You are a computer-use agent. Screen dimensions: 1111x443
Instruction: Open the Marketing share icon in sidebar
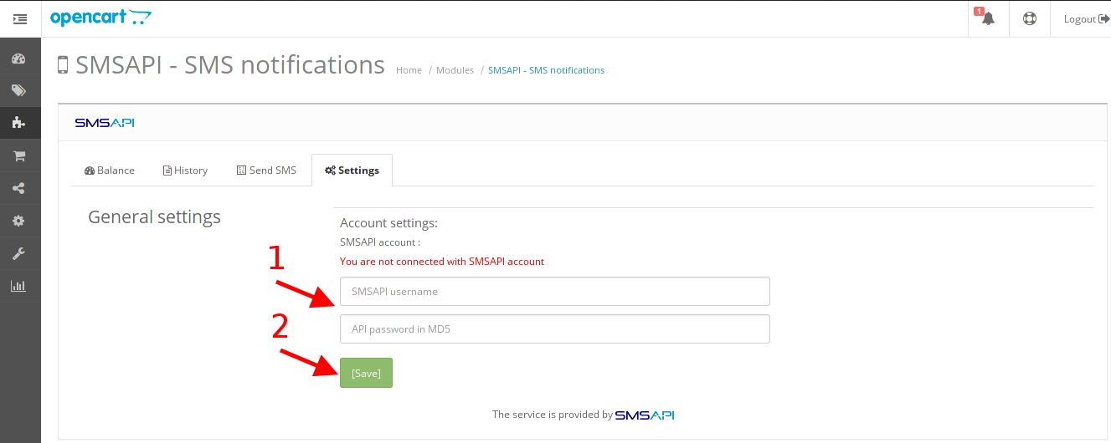18,188
